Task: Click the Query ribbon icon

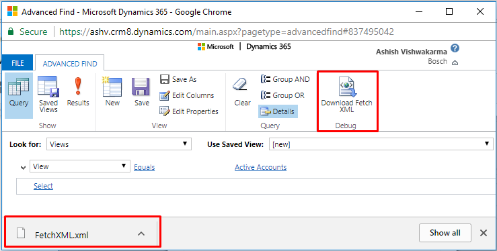Action: pos(18,95)
